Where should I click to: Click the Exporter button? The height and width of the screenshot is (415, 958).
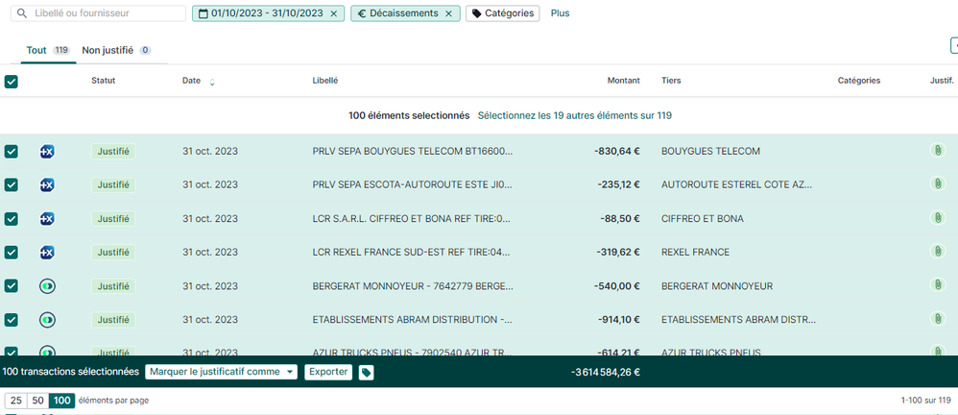328,372
